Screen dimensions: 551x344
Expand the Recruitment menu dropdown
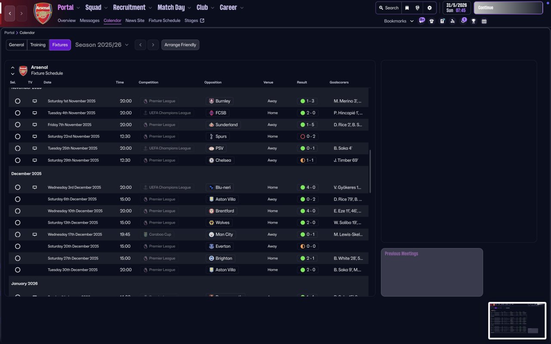pyautogui.click(x=132, y=7)
